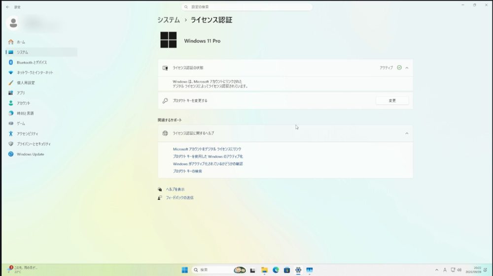This screenshot has height=276, width=493.
Task: Click the アカウント person icon
Action: click(11, 103)
